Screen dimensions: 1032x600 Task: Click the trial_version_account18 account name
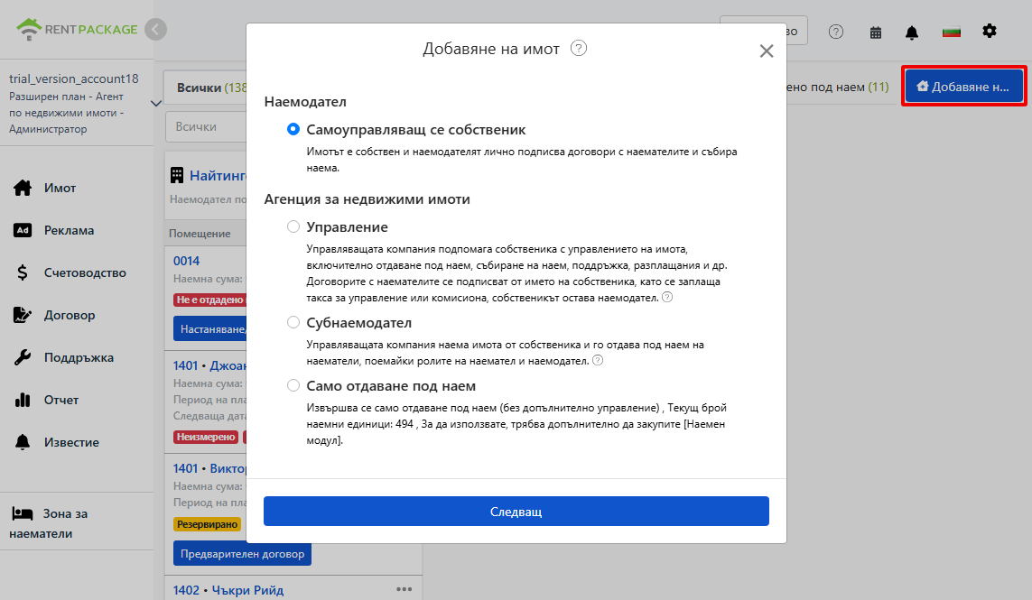click(x=74, y=79)
